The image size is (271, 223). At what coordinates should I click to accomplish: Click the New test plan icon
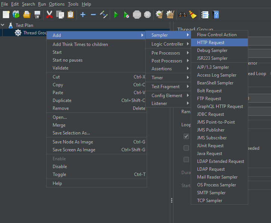click(x=6, y=15)
